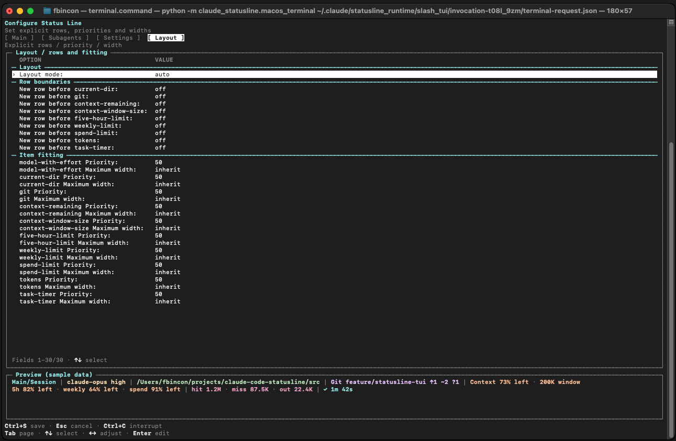Toggle New row before git
Image resolution: width=676 pixels, height=441 pixels.
334,96
